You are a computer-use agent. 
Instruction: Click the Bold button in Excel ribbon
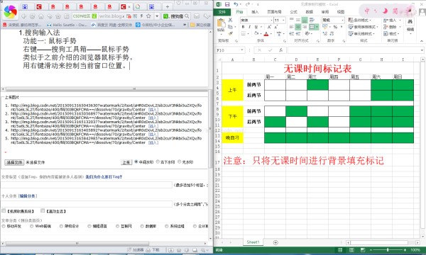pyautogui.click(x=243, y=27)
